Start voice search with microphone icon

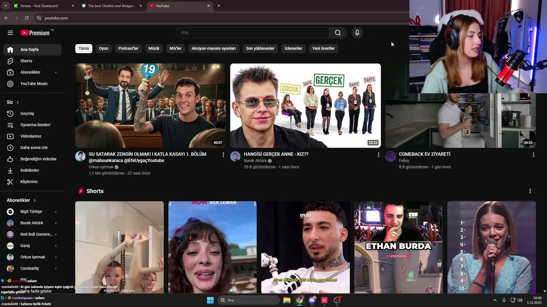(x=357, y=32)
